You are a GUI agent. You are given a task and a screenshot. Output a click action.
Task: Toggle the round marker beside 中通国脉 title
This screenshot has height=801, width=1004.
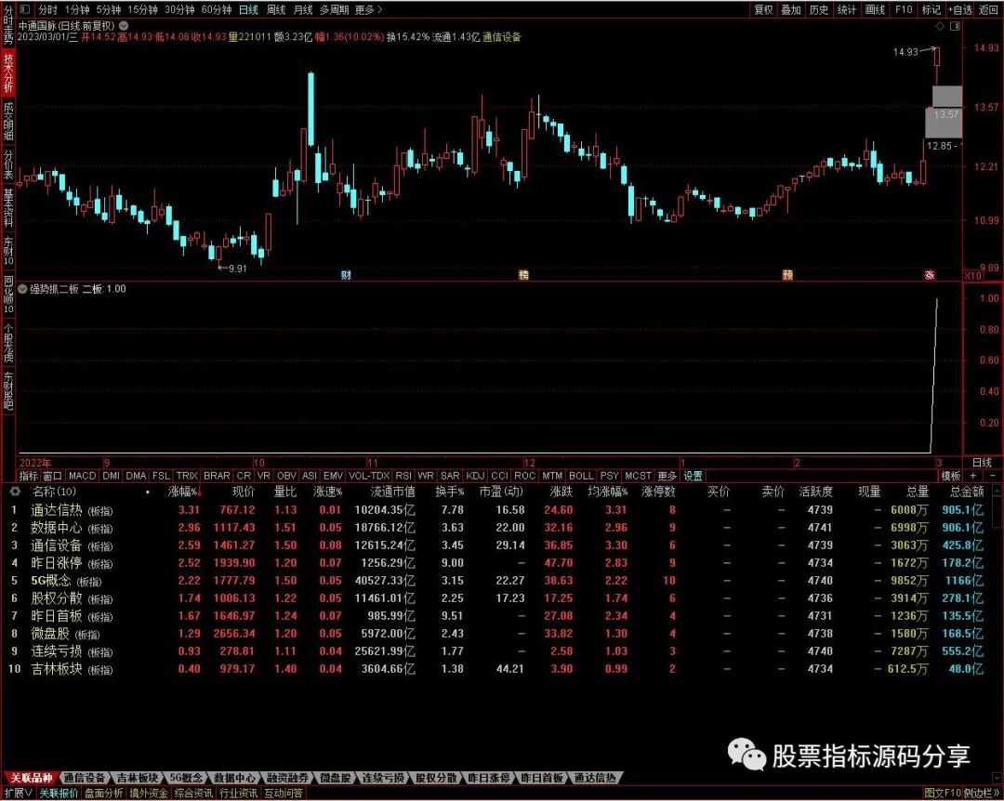pyautogui.click(x=124, y=26)
